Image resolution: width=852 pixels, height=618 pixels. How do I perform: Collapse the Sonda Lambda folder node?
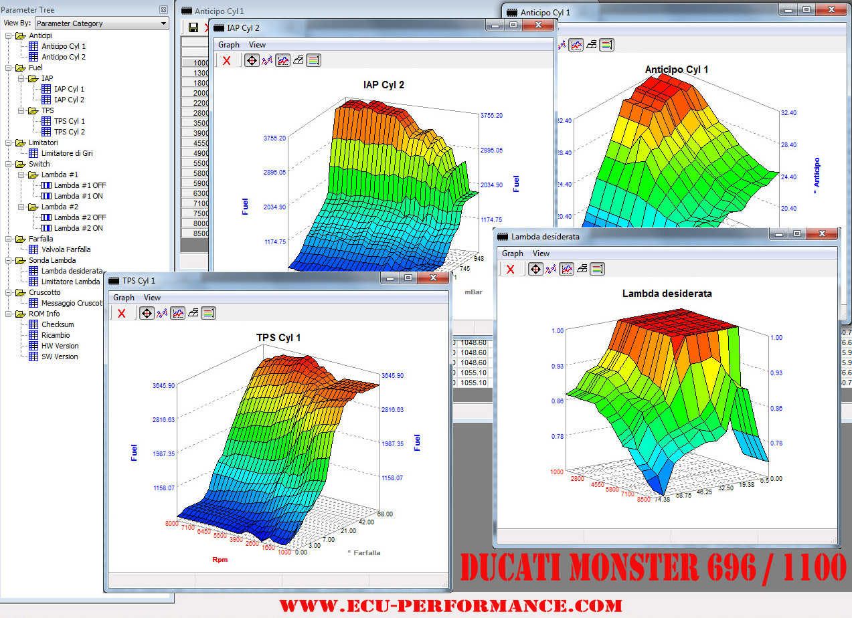(x=8, y=260)
